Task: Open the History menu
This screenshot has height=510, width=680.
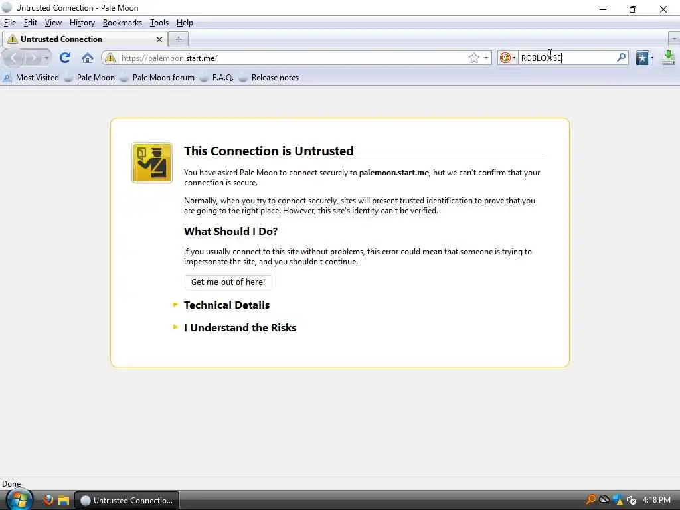Action: tap(82, 23)
